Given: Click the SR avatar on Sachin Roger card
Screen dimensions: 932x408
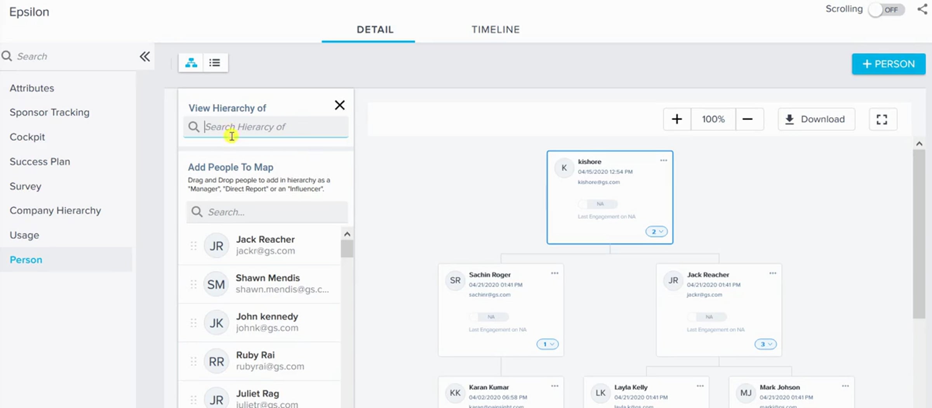Looking at the screenshot, I should click(455, 281).
